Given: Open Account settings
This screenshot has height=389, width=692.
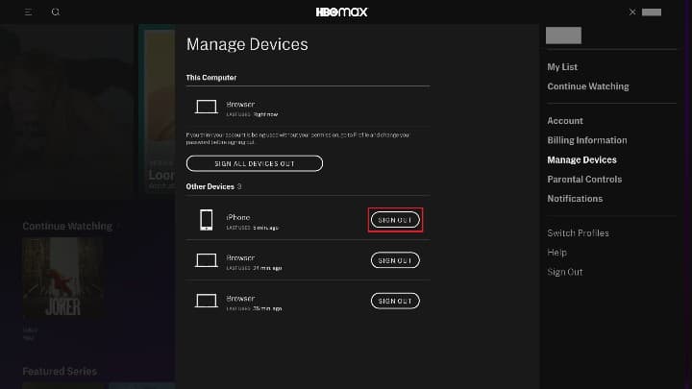Looking at the screenshot, I should [565, 121].
